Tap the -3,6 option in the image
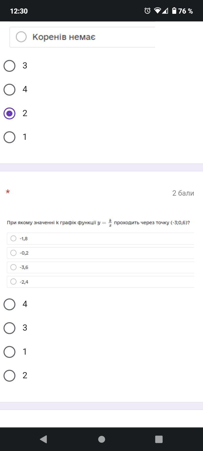 (x=100, y=267)
